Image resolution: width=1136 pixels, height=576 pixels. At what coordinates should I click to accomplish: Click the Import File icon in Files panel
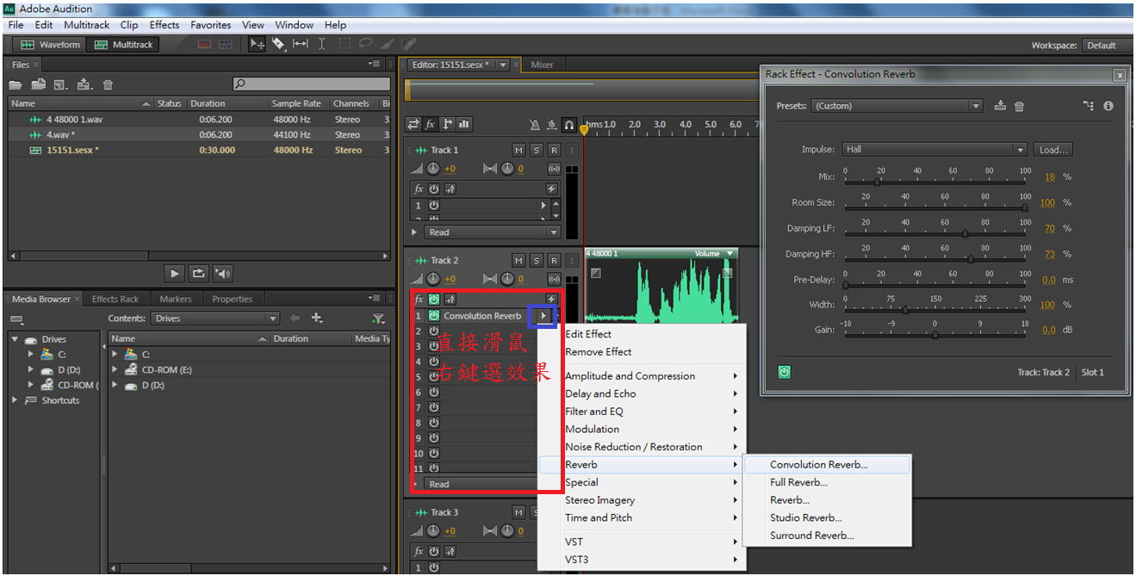pyautogui.click(x=38, y=84)
